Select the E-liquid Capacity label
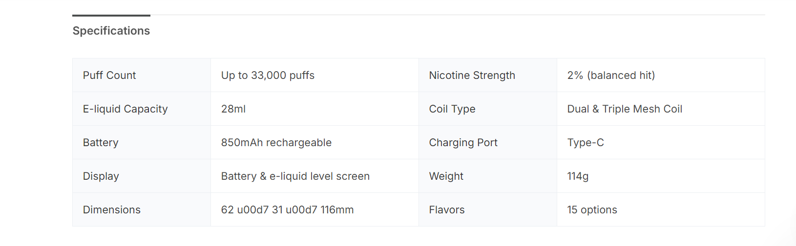The image size is (796, 246). tap(125, 109)
